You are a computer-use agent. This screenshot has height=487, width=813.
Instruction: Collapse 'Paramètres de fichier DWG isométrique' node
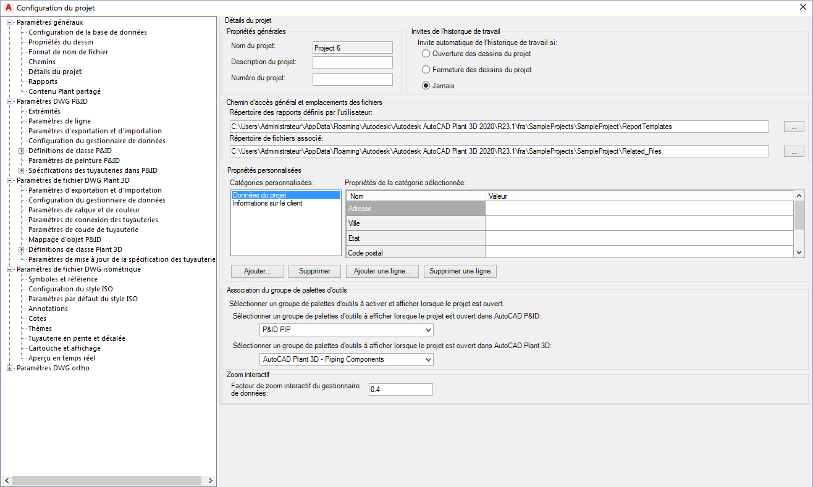point(9,269)
